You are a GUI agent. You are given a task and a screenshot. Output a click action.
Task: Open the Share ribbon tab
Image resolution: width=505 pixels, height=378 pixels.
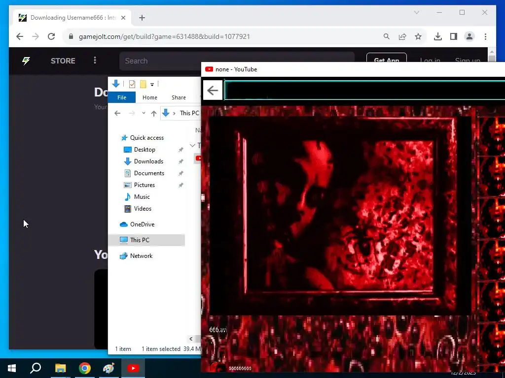(x=179, y=97)
